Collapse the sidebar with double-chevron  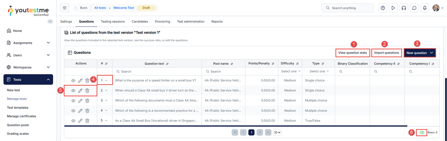point(50,21)
